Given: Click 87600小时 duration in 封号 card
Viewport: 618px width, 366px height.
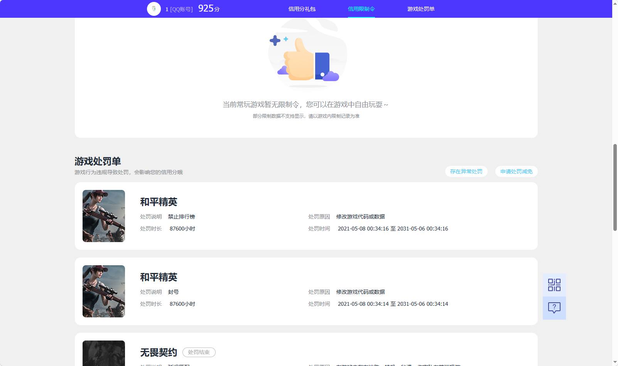Looking at the screenshot, I should tap(182, 304).
